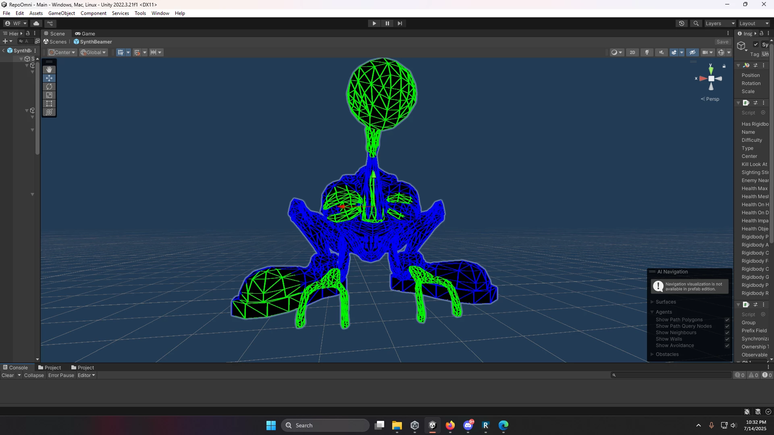Viewport: 774px width, 435px height.
Task: Open Microsoft Edge from the taskbar
Action: tap(504, 425)
